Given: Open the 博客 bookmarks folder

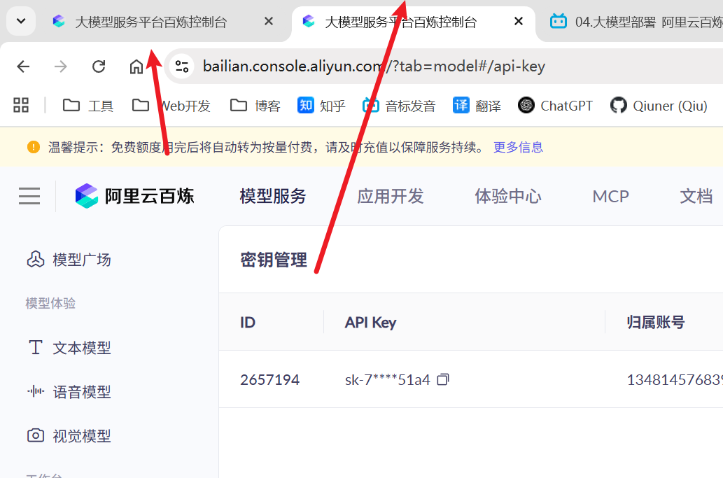Looking at the screenshot, I should (255, 106).
